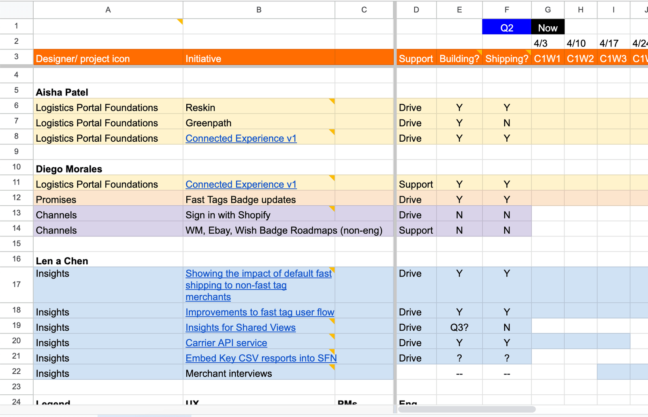Open the note marker on Sign in with Shopify

pyautogui.click(x=332, y=209)
